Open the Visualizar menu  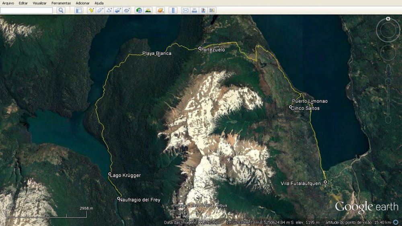coord(39,3)
